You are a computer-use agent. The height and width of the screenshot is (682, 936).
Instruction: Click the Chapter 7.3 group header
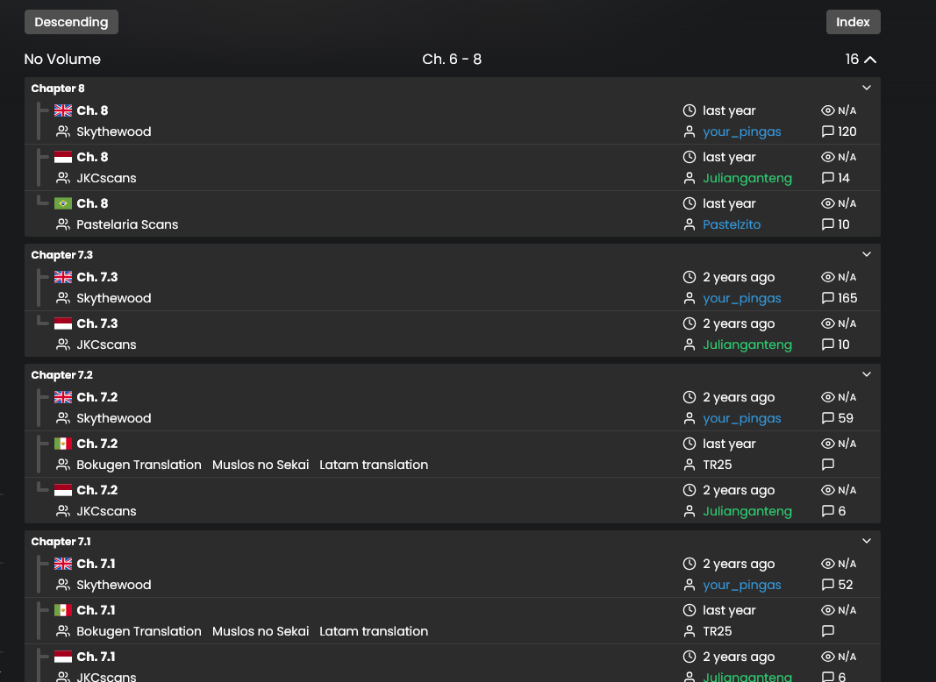(62, 255)
